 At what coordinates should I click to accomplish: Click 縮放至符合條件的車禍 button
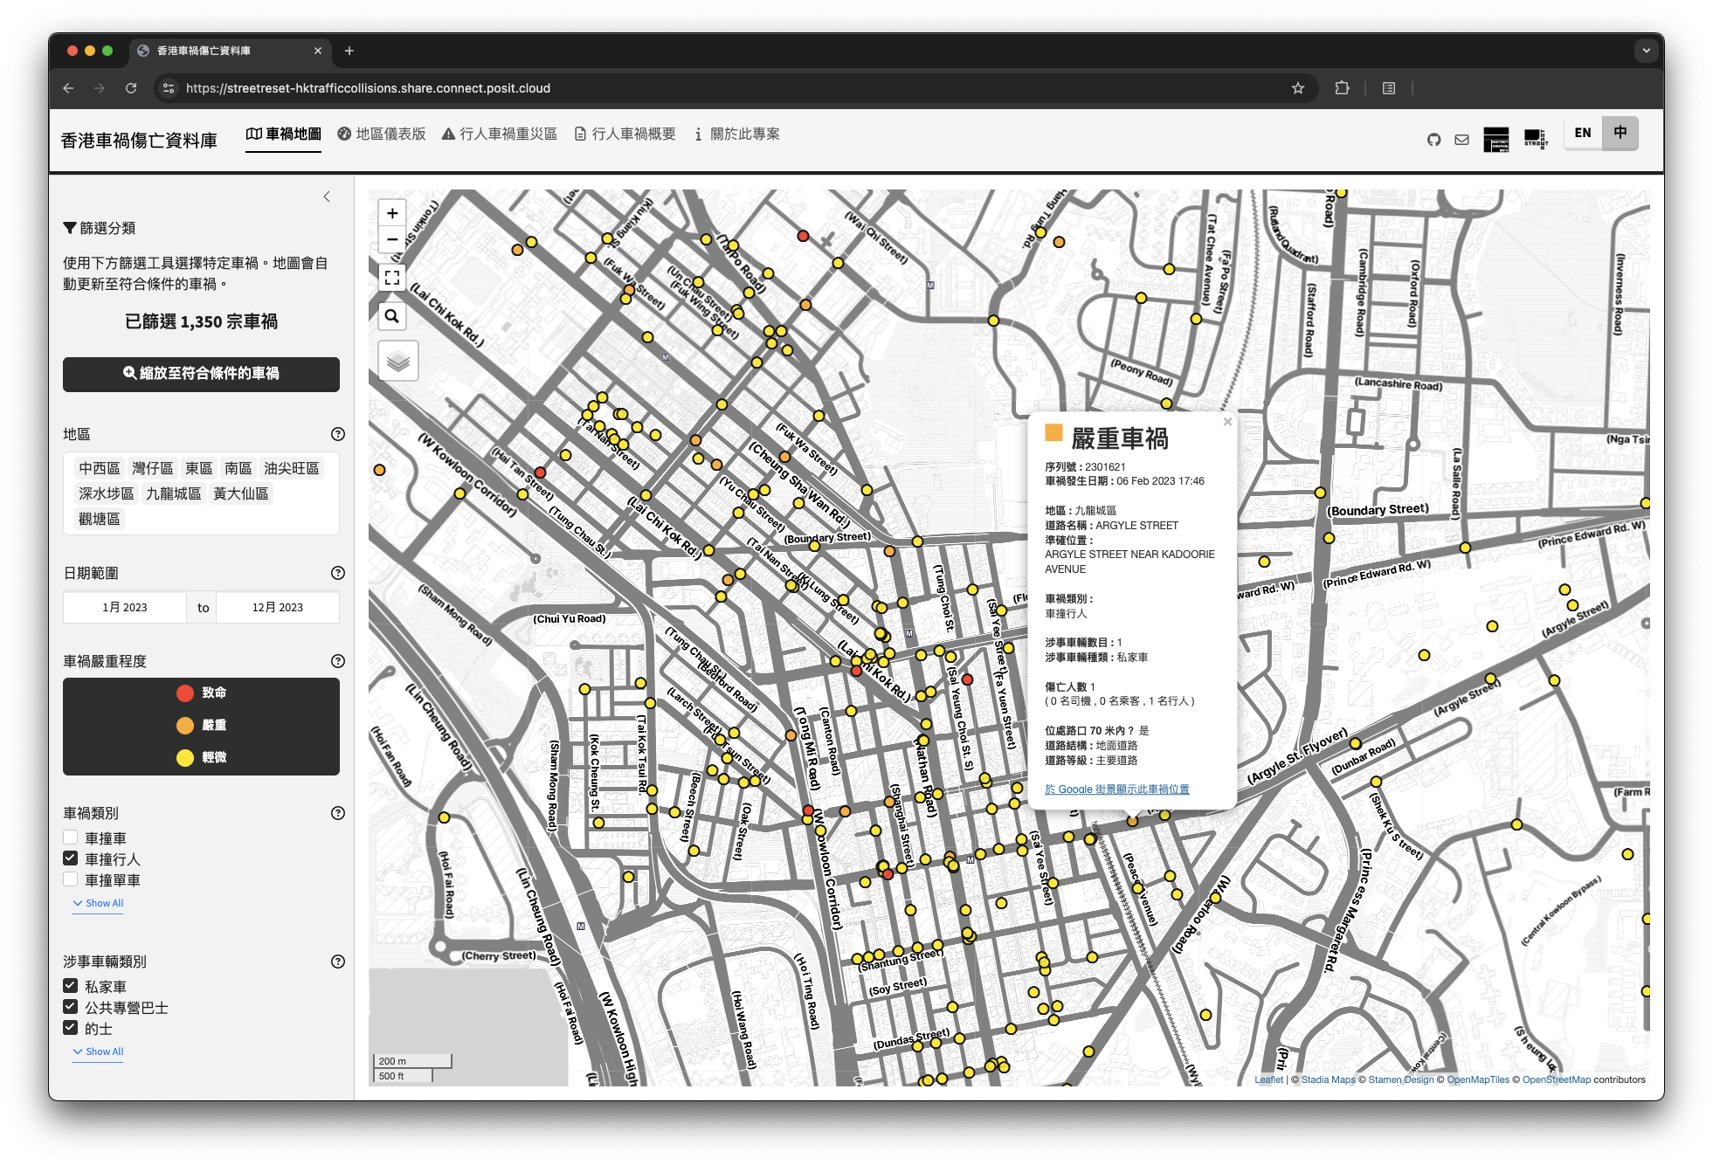201,374
